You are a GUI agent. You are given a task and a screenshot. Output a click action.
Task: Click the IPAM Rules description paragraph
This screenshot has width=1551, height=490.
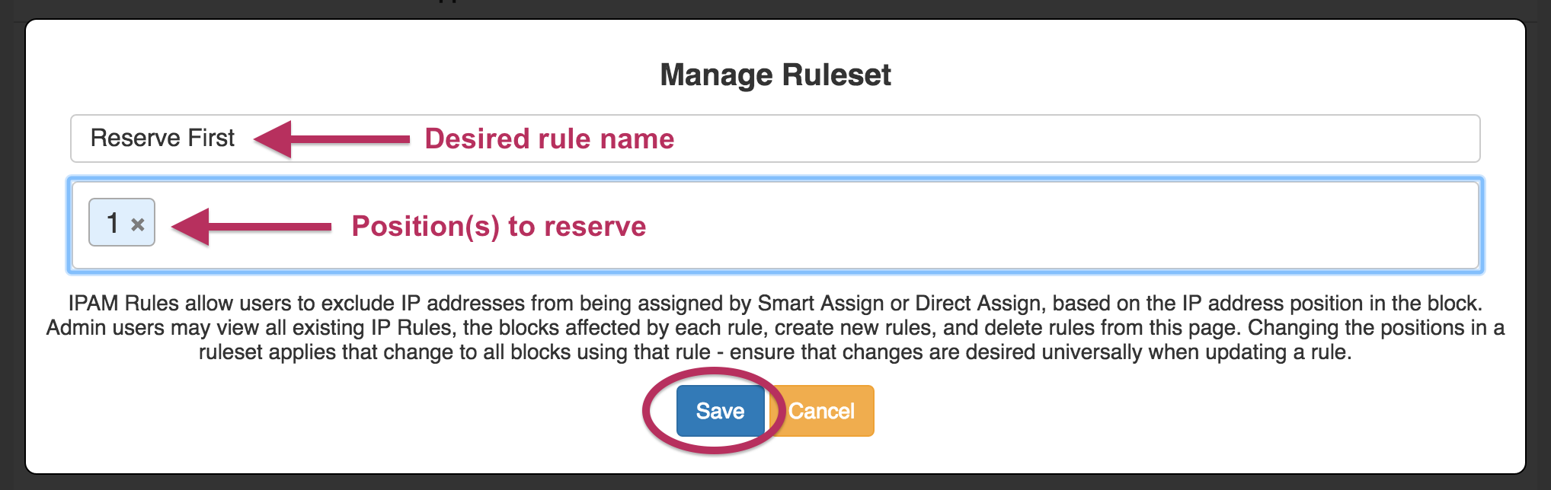[x=775, y=328]
